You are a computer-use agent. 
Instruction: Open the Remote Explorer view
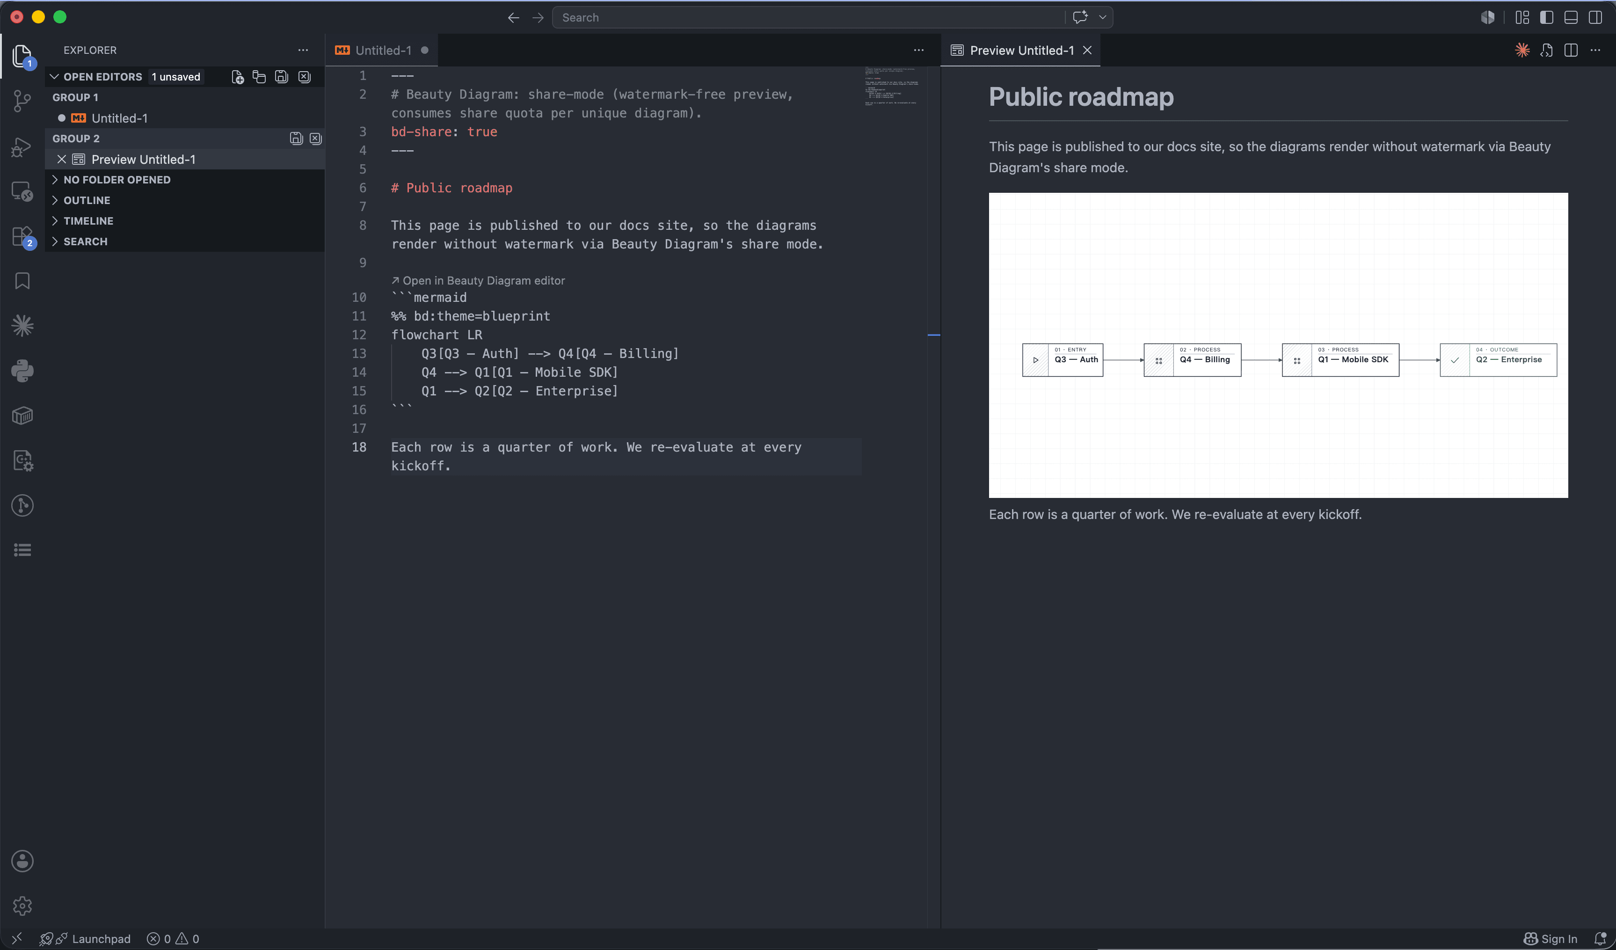coord(22,192)
